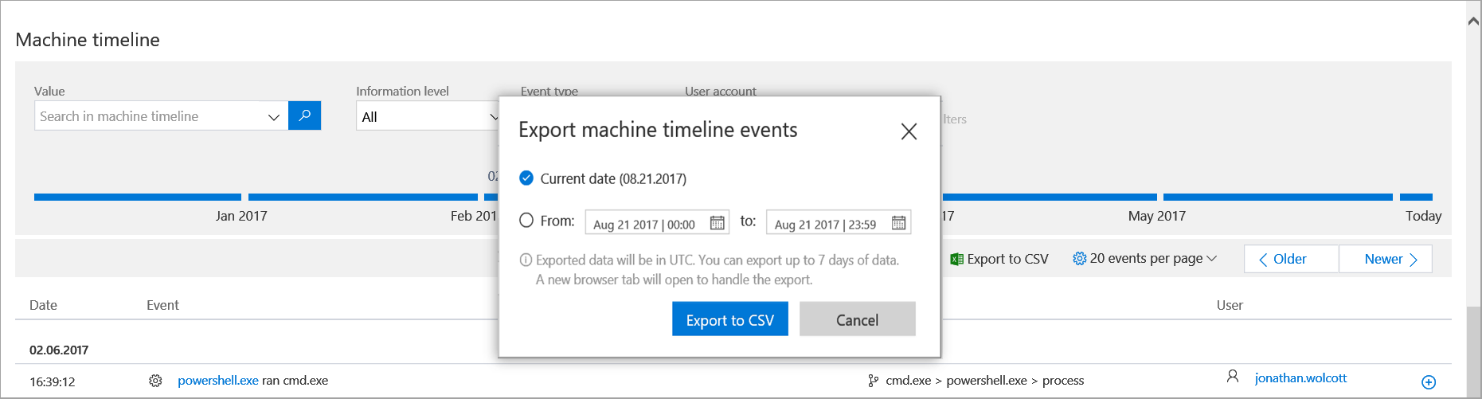Close the export dialog with X

909,131
